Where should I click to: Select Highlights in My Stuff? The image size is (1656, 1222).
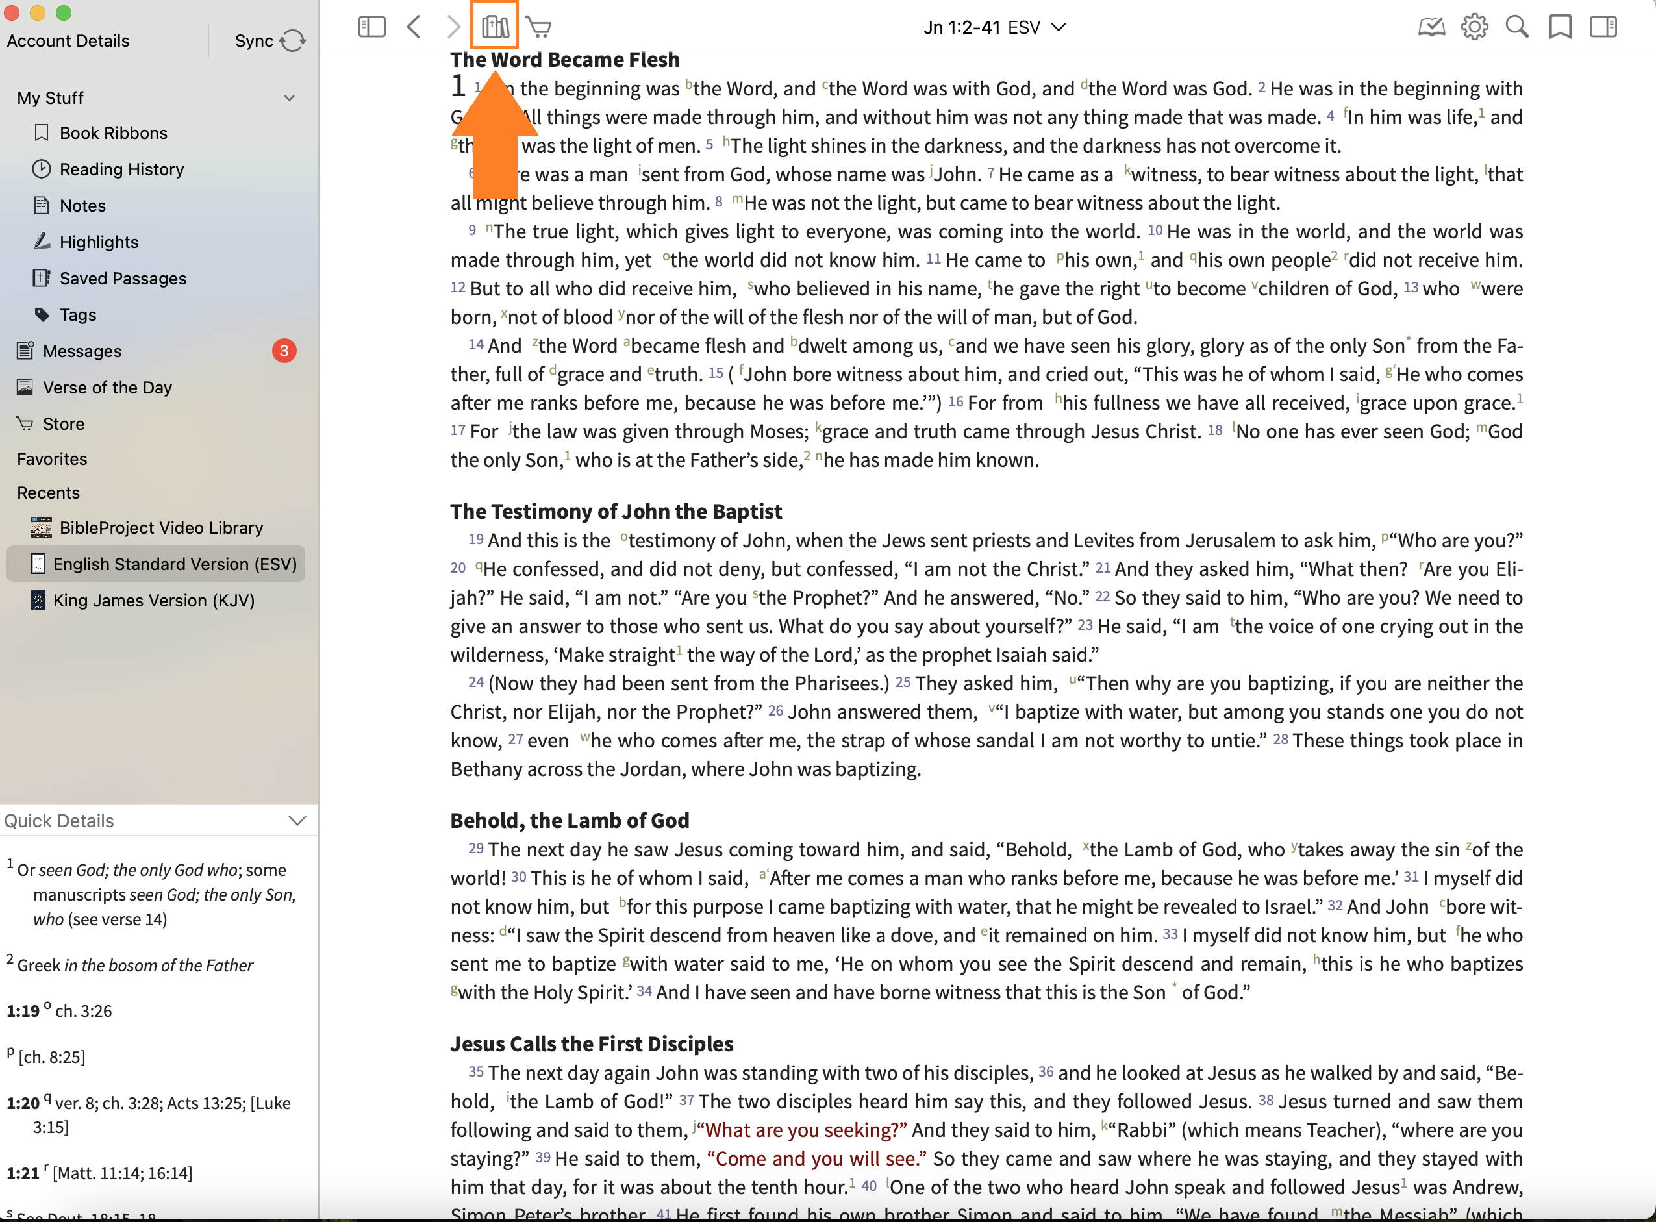point(98,242)
